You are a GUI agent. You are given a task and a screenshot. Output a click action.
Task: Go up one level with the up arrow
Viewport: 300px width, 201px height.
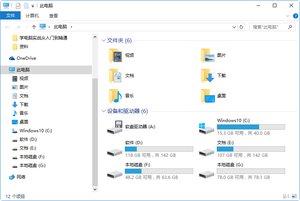tap(34, 27)
